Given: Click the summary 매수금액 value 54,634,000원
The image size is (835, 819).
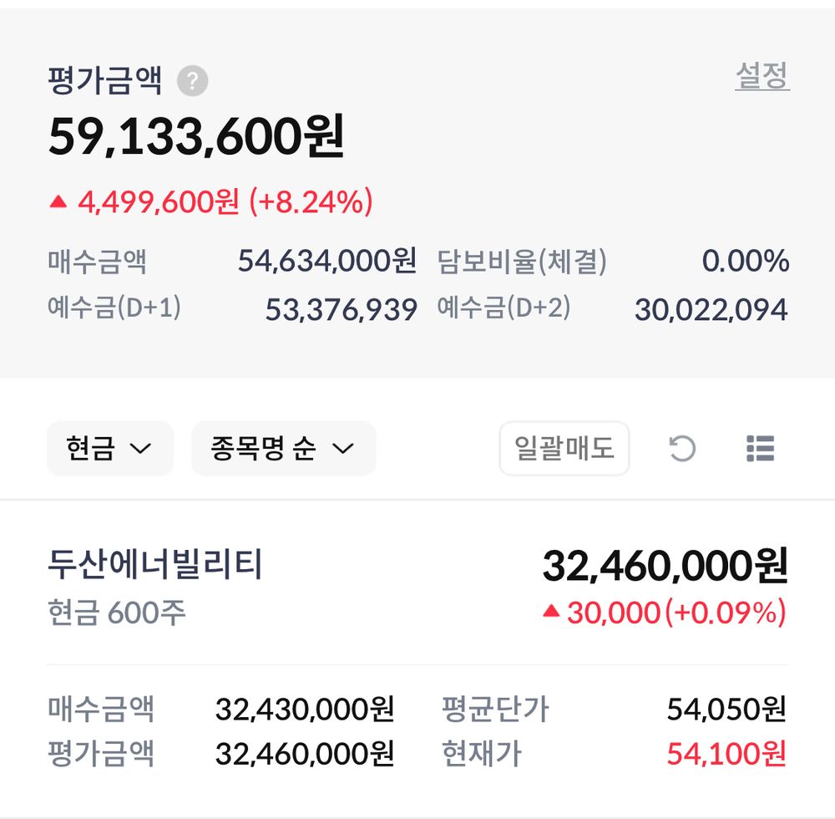Looking at the screenshot, I should [x=326, y=262].
